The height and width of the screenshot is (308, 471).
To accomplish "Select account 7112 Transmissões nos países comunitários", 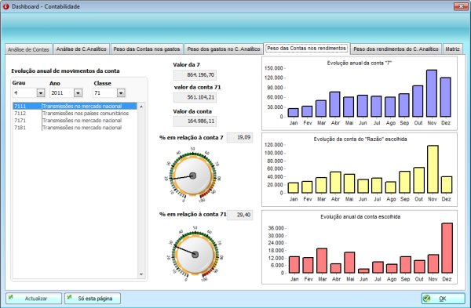I will point(75,114).
